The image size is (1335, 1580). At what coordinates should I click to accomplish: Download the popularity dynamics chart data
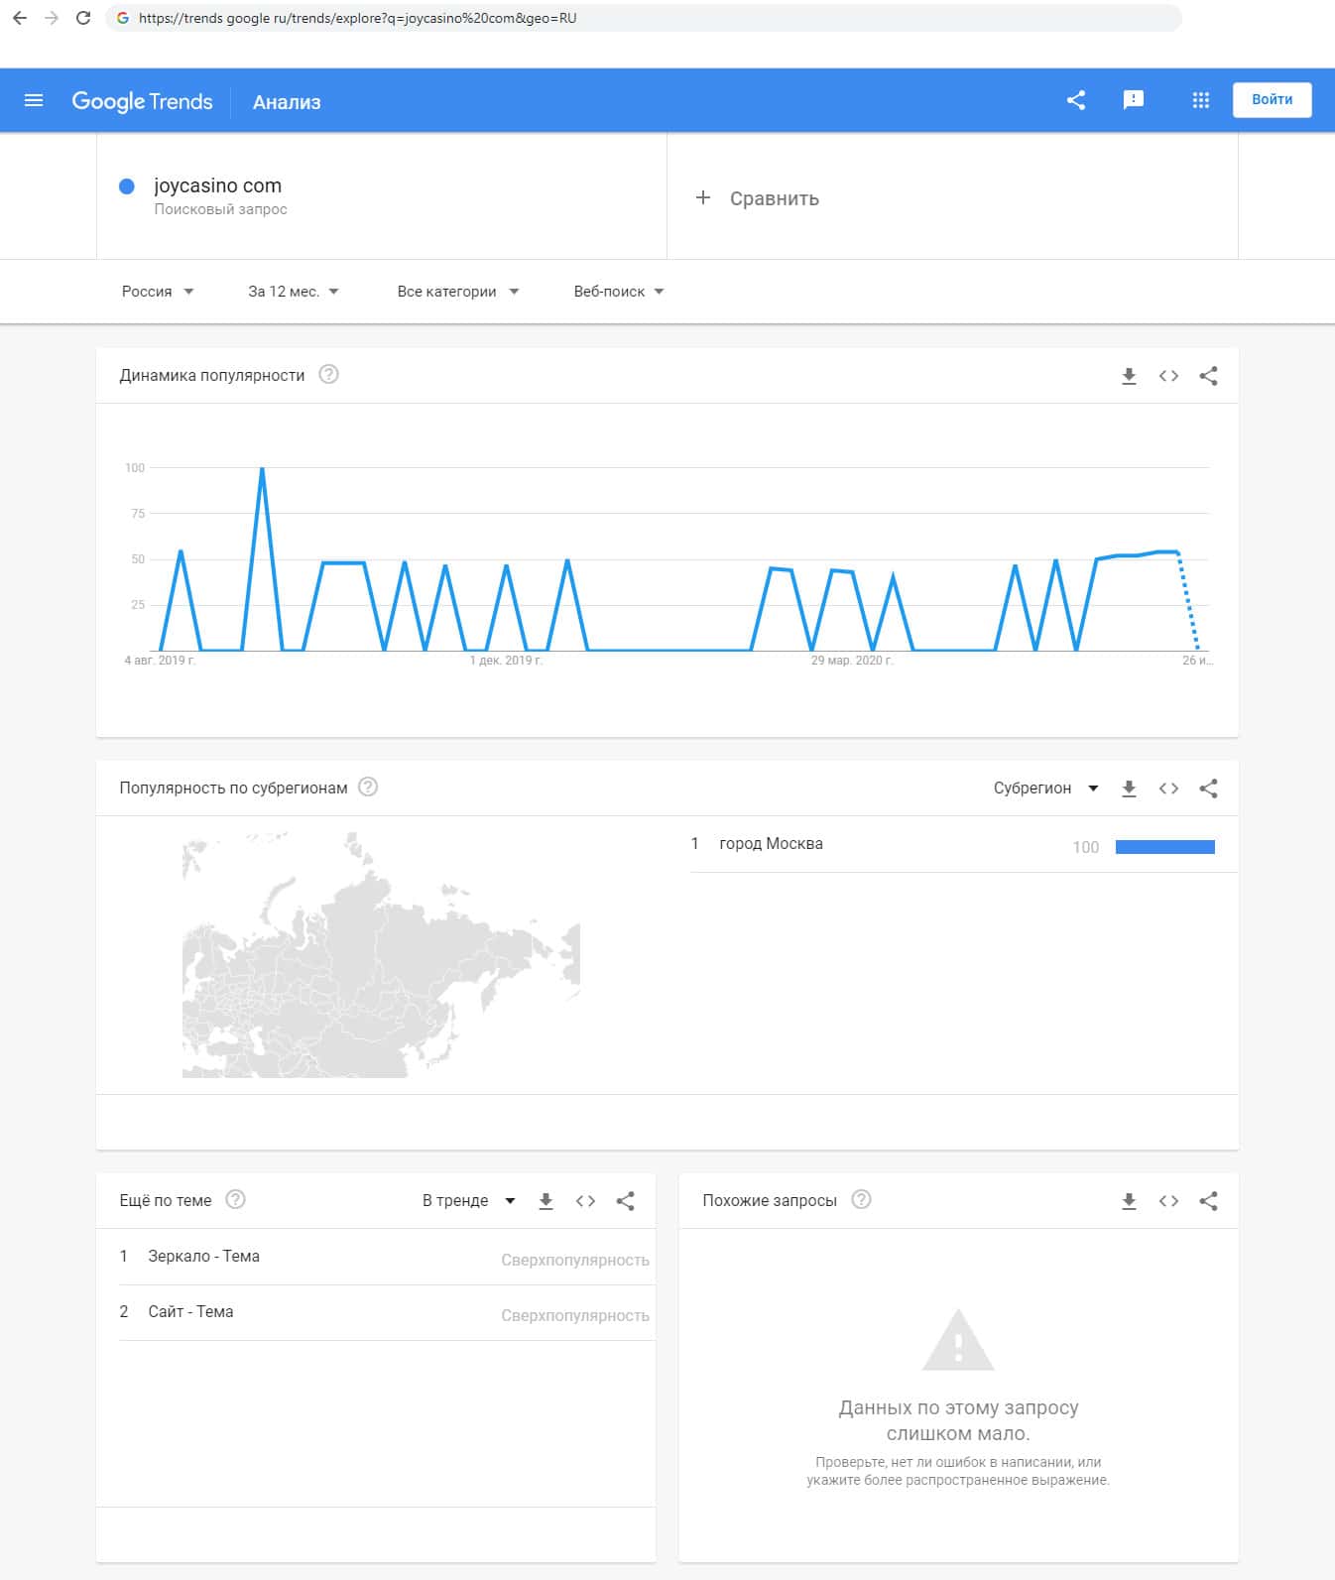click(1129, 376)
